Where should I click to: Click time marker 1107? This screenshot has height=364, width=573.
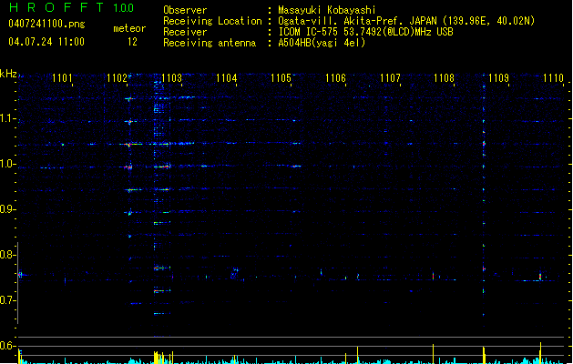[390, 78]
